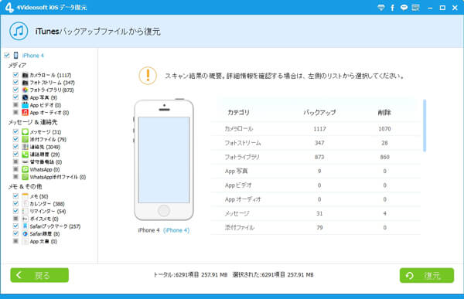This screenshot has width=464, height=299.
Task: Click the メッセージ row in the table
Action: pos(316,213)
